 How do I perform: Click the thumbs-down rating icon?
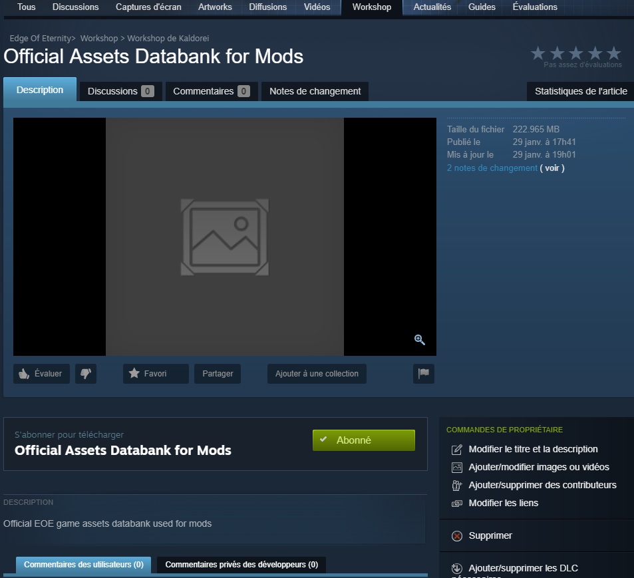(x=86, y=374)
